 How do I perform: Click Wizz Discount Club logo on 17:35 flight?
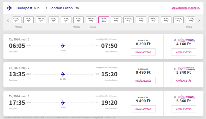point(185,97)
